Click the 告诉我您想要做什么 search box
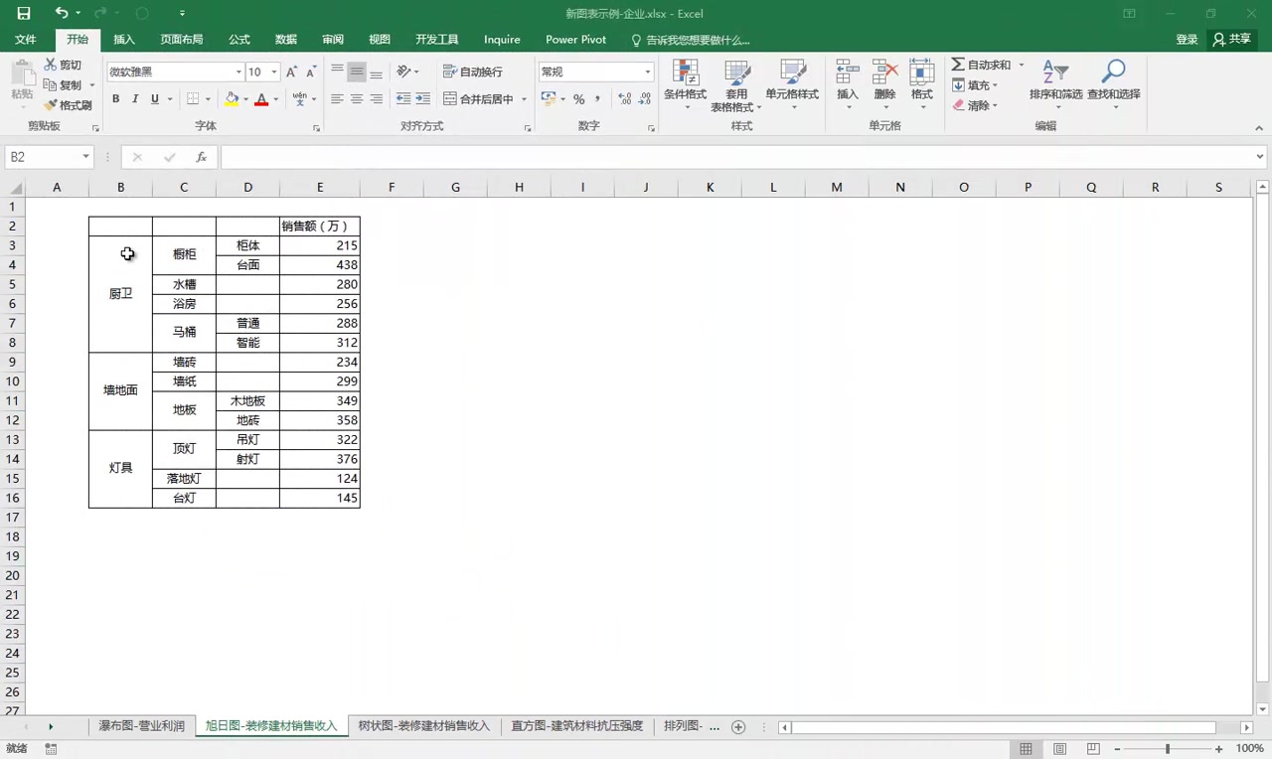Screen dimensions: 1272x759 coord(691,40)
